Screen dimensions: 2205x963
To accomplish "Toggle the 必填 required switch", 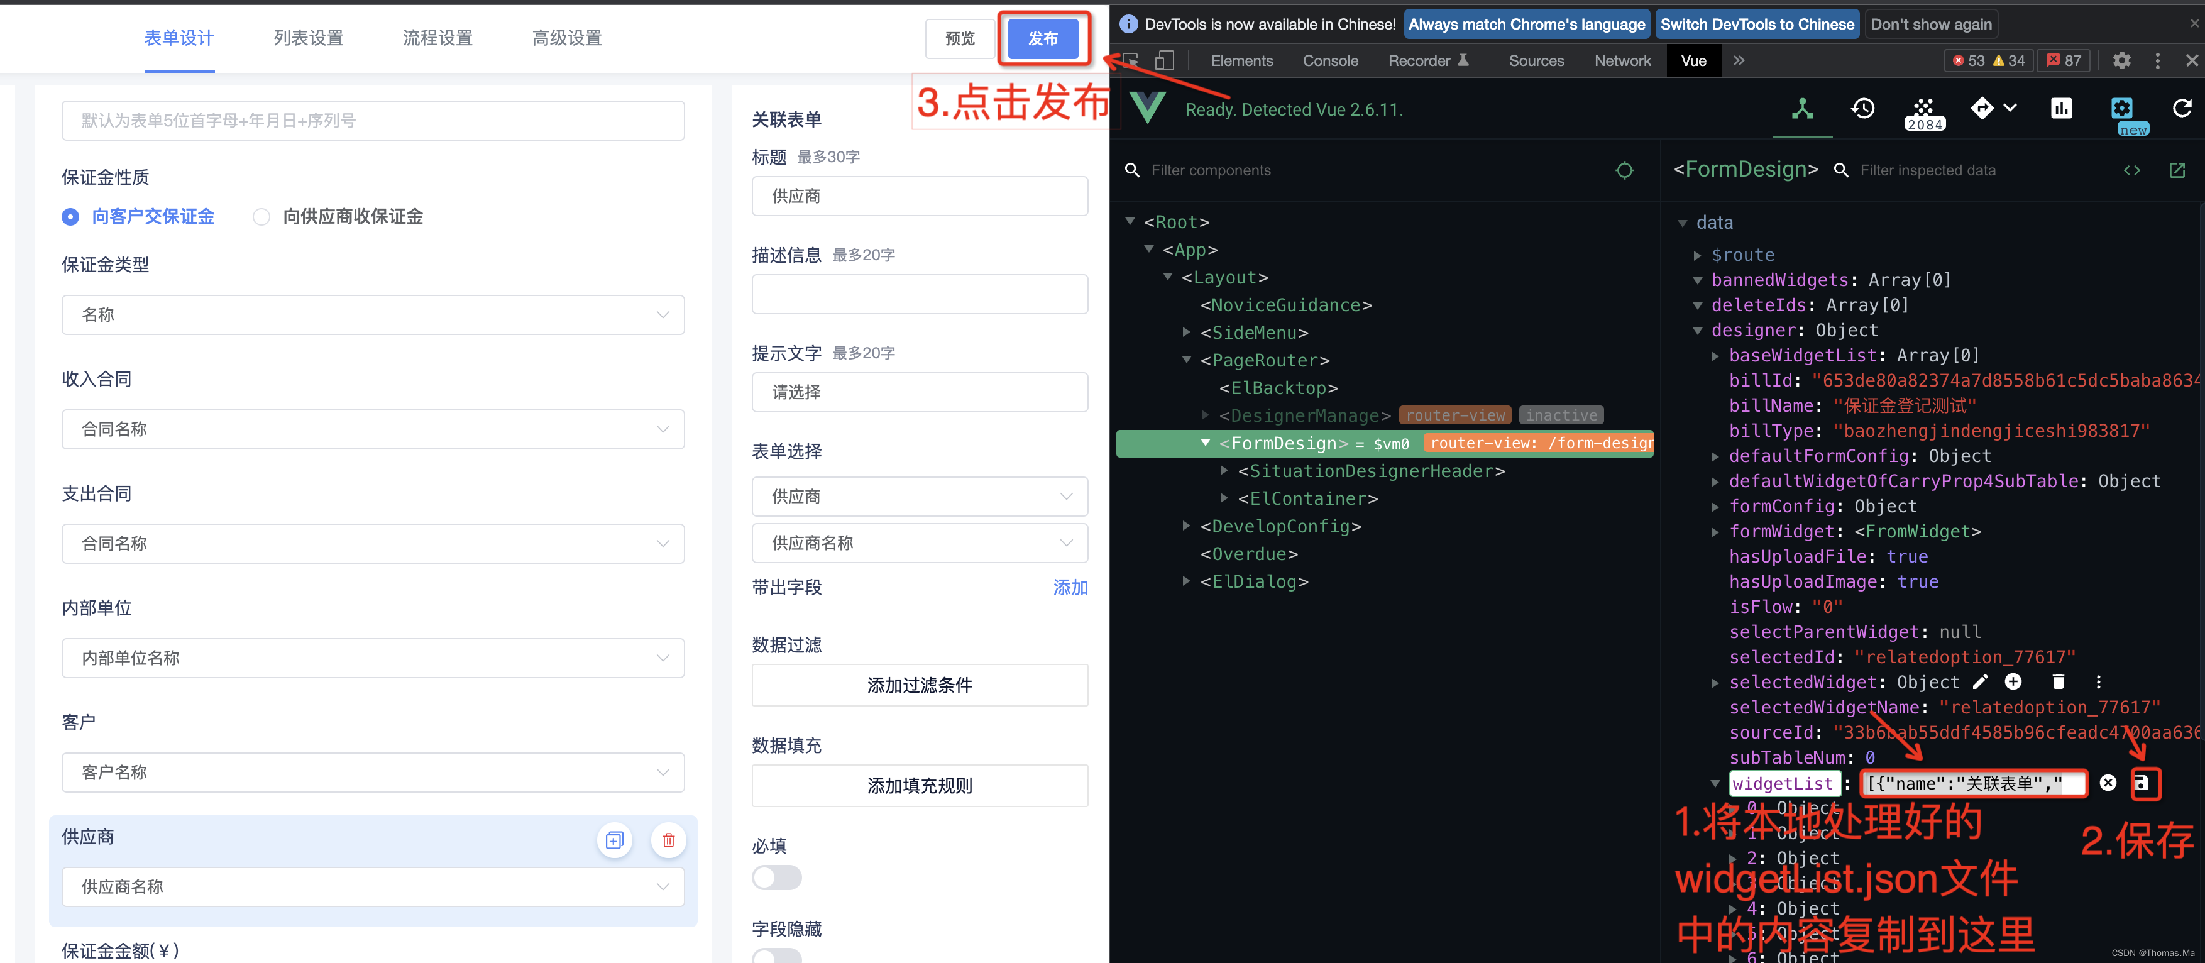I will 776,878.
